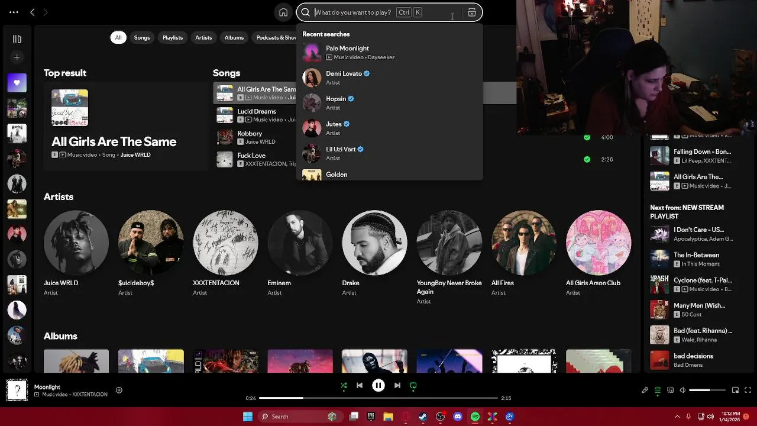This screenshot has height=426, width=757.
Task: Open Discord from the taskbar
Action: pos(458,417)
